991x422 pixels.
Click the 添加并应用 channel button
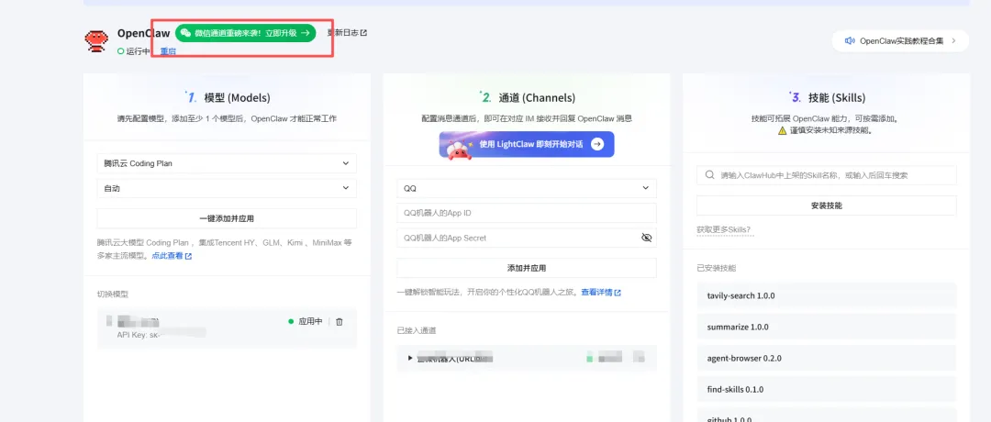[x=527, y=268]
